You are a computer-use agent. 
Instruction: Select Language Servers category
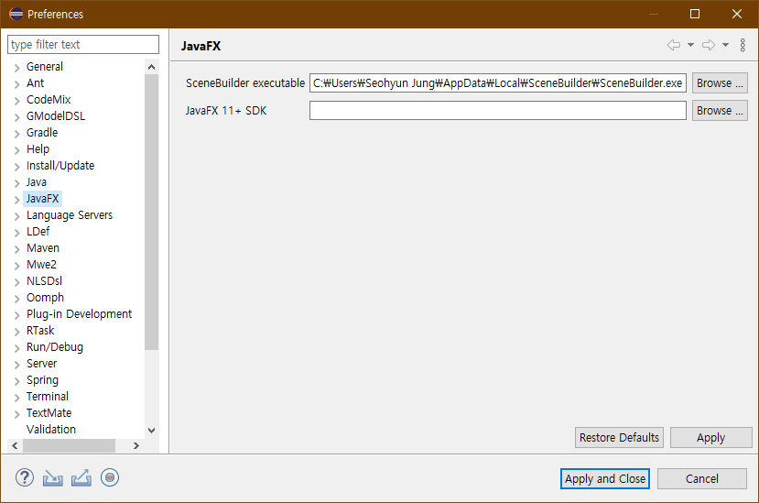[x=70, y=214]
